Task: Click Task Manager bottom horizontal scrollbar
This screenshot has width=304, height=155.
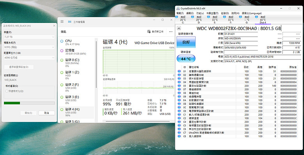Action: (x=138, y=122)
